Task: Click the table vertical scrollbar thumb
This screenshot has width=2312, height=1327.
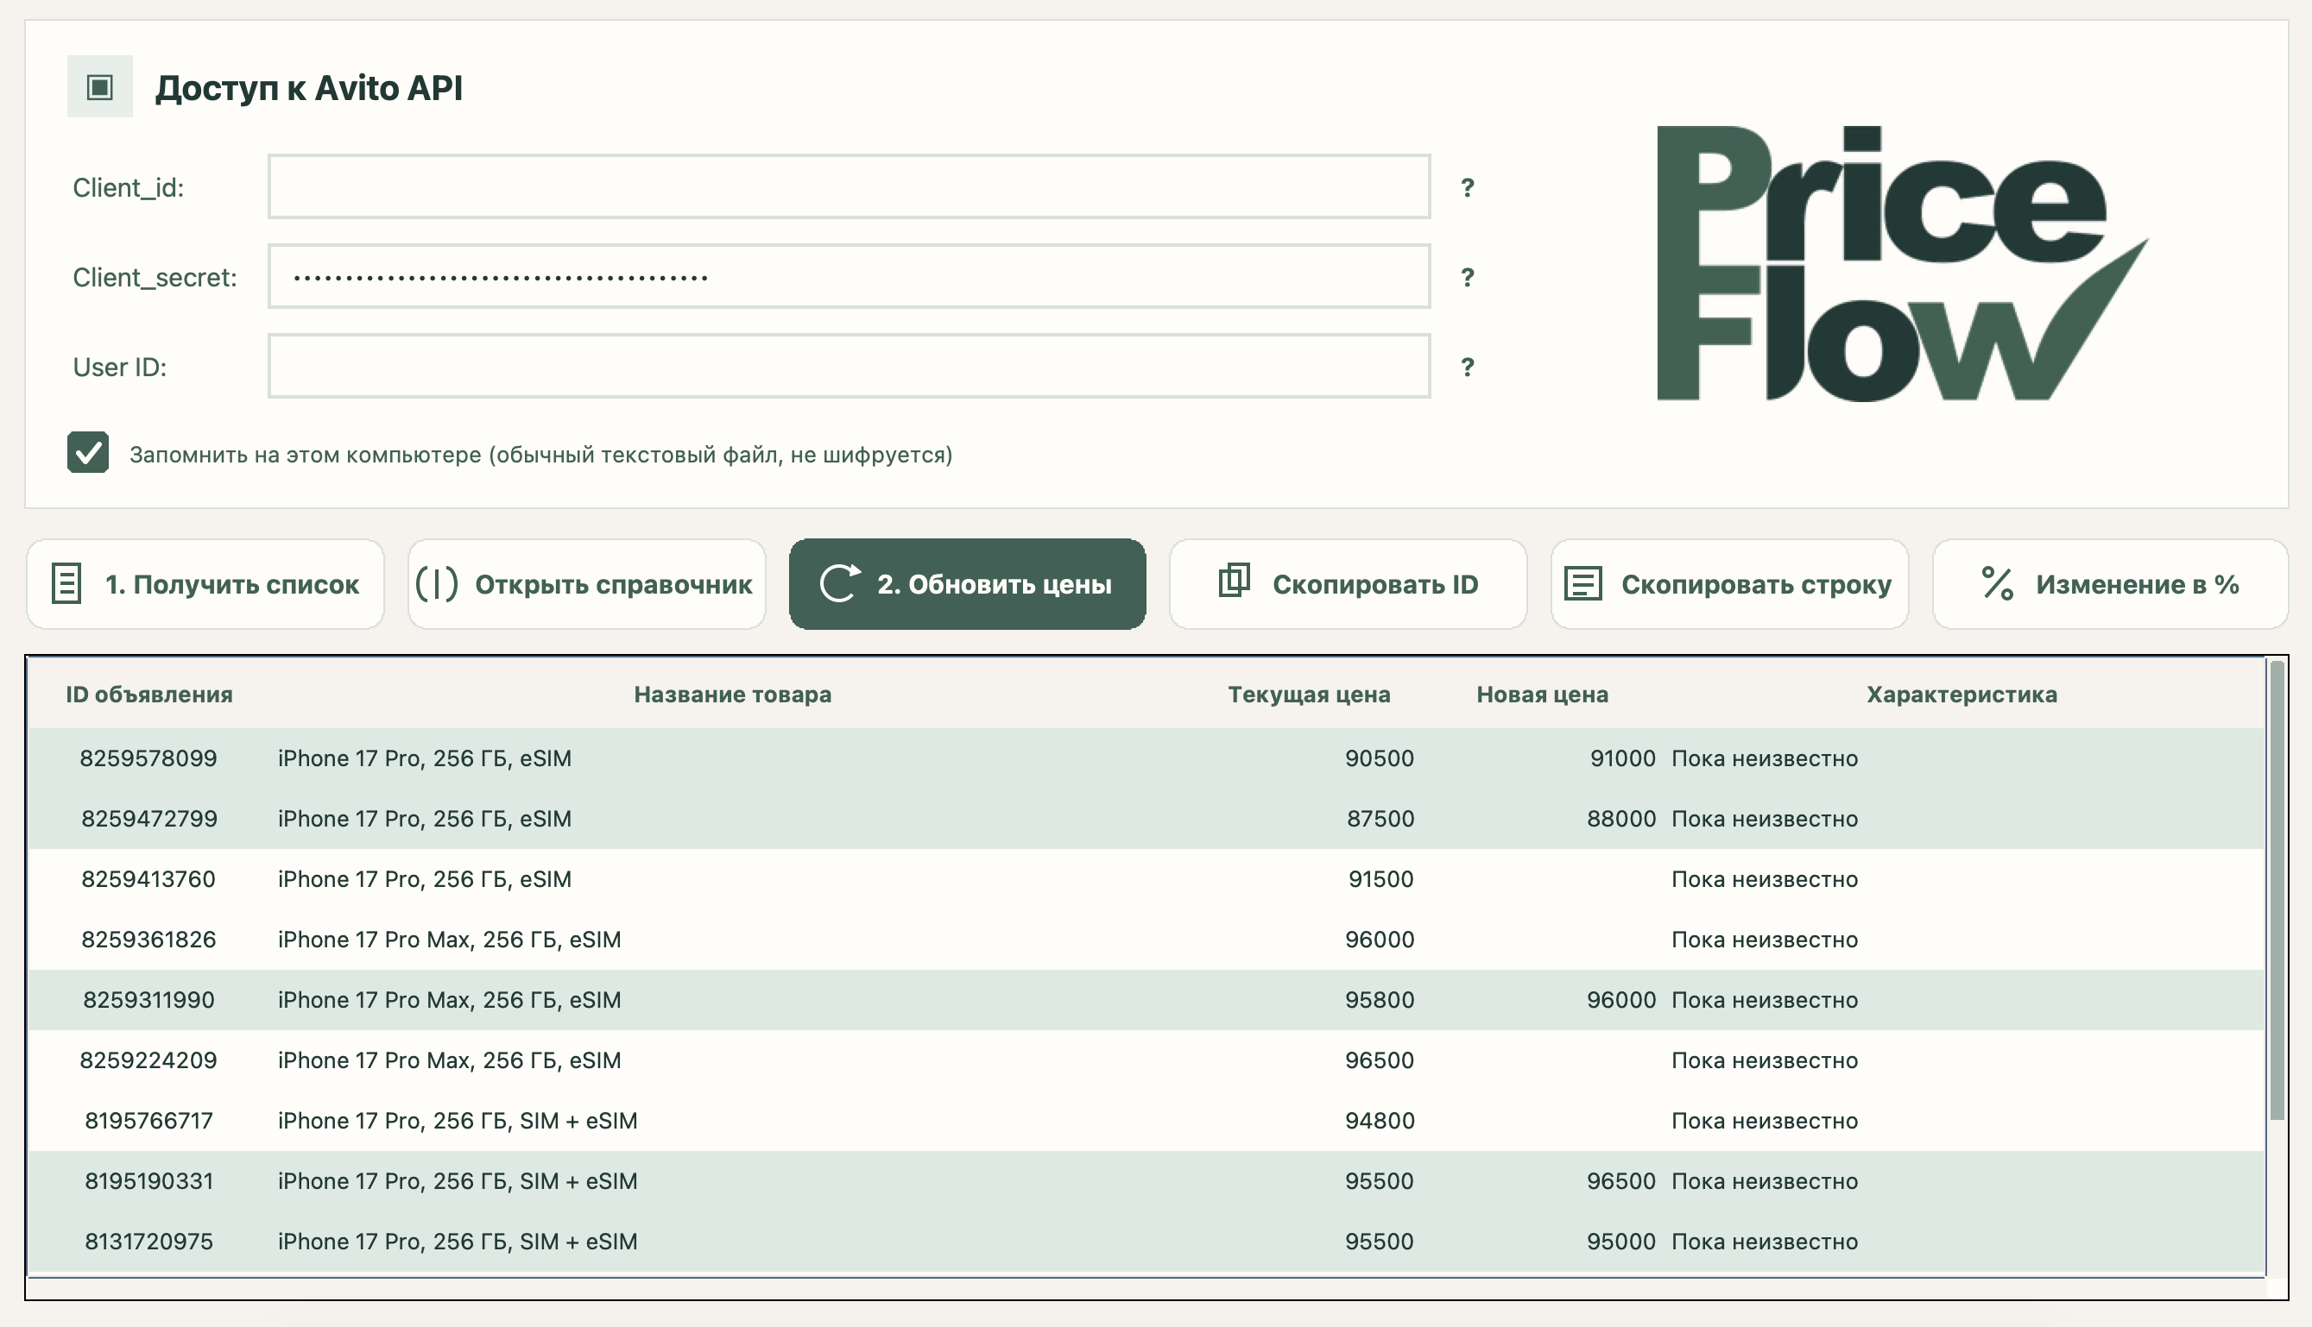Action: [2277, 890]
